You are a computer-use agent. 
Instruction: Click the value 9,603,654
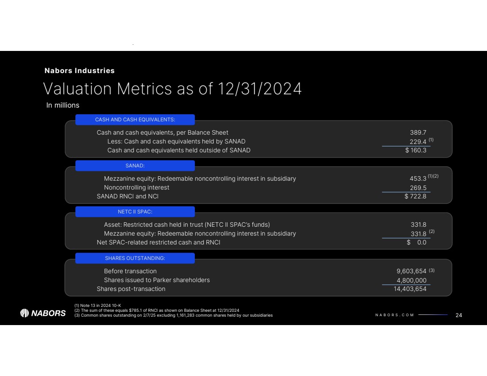(412, 271)
